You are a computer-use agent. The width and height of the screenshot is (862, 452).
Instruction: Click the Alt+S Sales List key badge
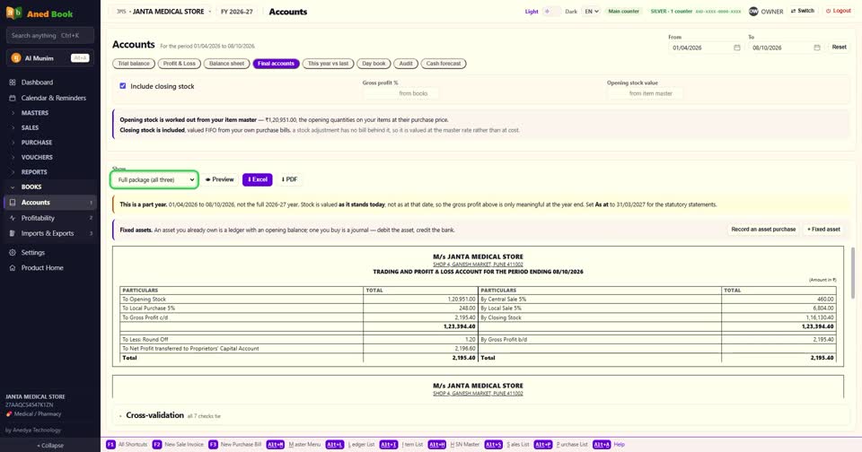(493, 444)
